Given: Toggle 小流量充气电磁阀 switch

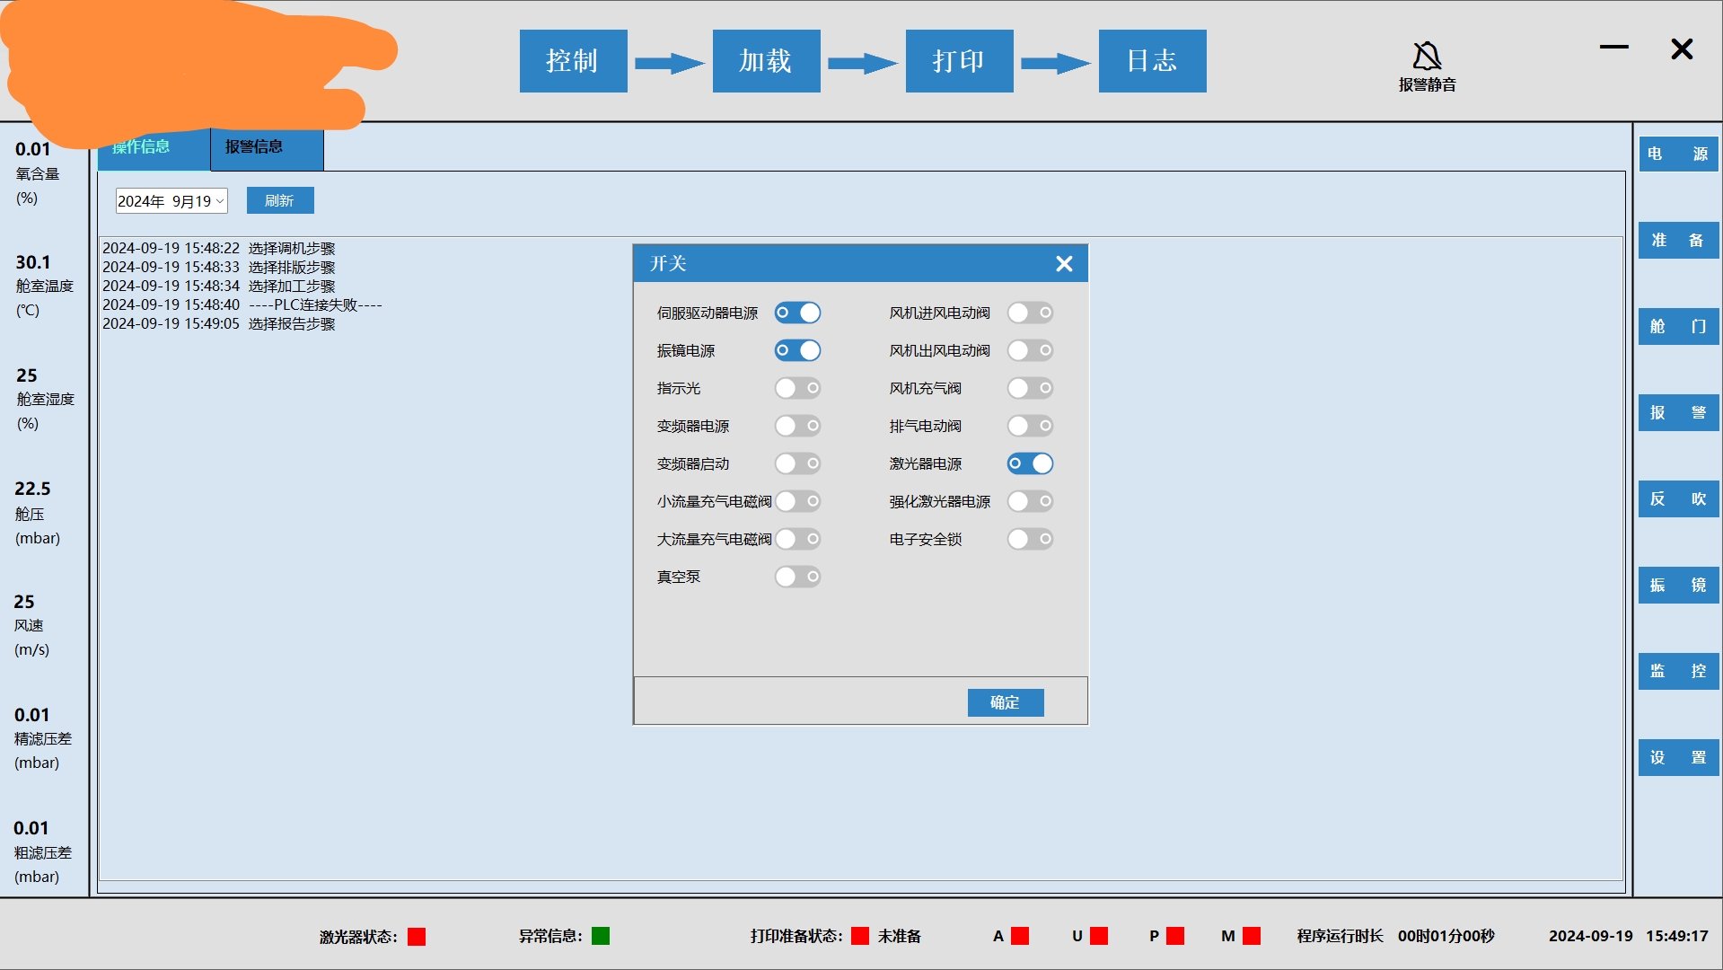Looking at the screenshot, I should [797, 501].
